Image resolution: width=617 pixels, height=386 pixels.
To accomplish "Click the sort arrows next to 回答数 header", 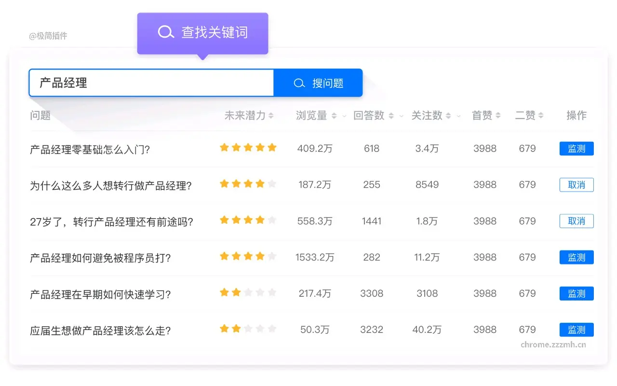I will pyautogui.click(x=392, y=115).
